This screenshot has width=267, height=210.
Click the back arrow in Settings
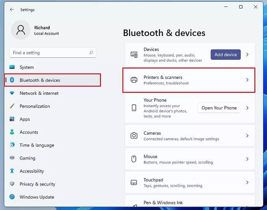12,10
